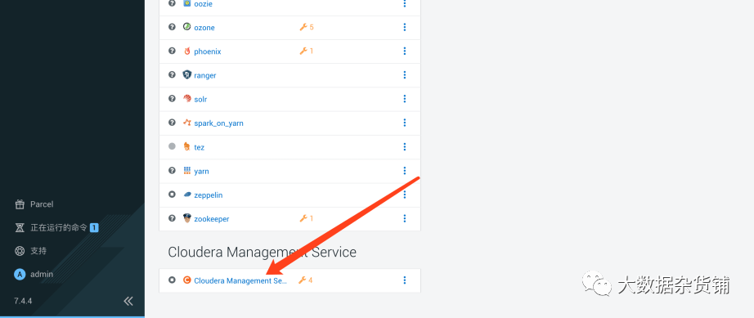Click the phoenix flame logo icon

pos(187,51)
